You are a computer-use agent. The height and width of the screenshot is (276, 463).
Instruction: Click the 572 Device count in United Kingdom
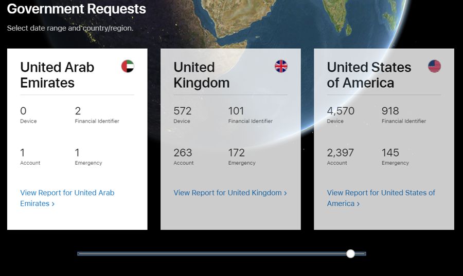click(x=183, y=111)
